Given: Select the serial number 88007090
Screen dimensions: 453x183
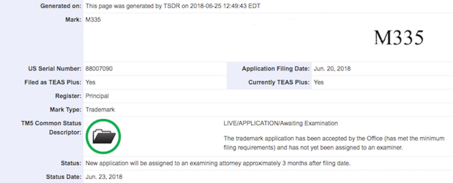Looking at the screenshot, I should pos(99,69).
